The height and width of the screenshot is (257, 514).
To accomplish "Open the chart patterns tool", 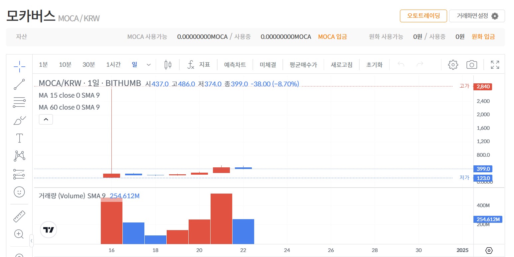I will [x=19, y=156].
